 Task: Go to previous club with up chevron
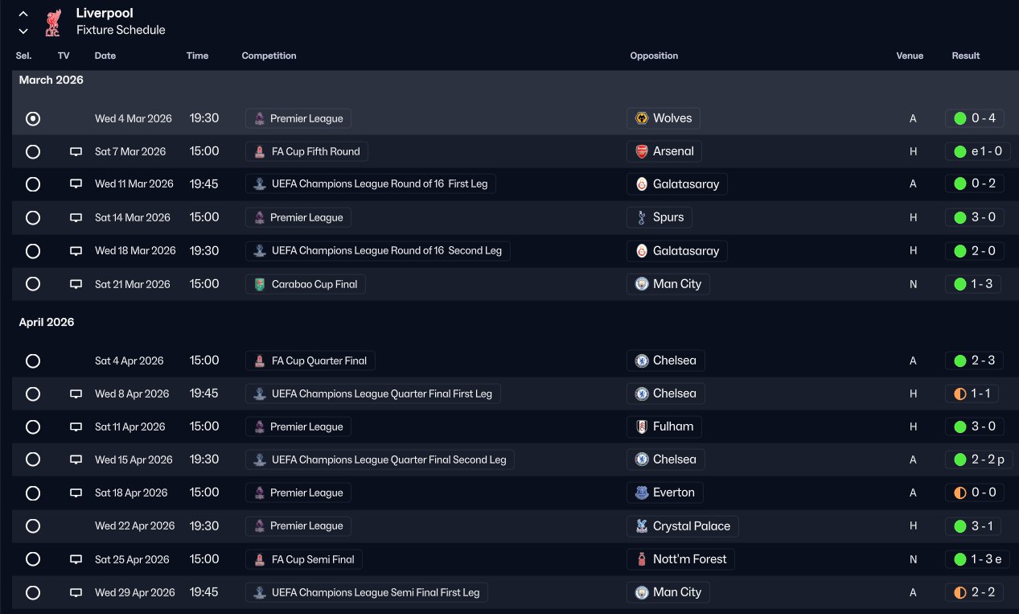click(23, 14)
